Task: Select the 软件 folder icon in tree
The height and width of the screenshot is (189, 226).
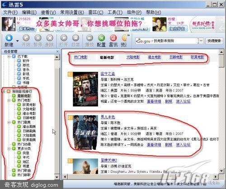Action: click(19, 61)
